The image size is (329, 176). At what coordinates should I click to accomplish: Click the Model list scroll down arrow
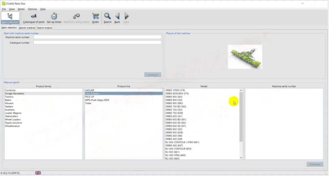point(241,158)
